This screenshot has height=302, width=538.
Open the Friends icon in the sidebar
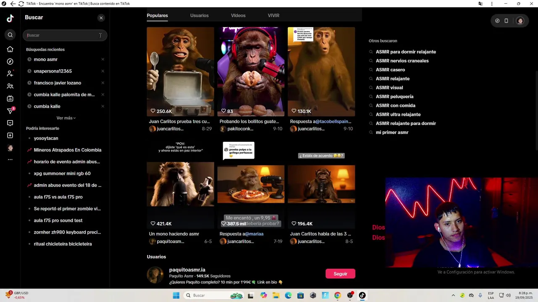(x=10, y=86)
